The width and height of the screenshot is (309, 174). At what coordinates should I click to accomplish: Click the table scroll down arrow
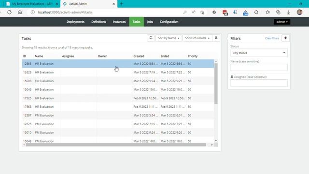click(216, 141)
